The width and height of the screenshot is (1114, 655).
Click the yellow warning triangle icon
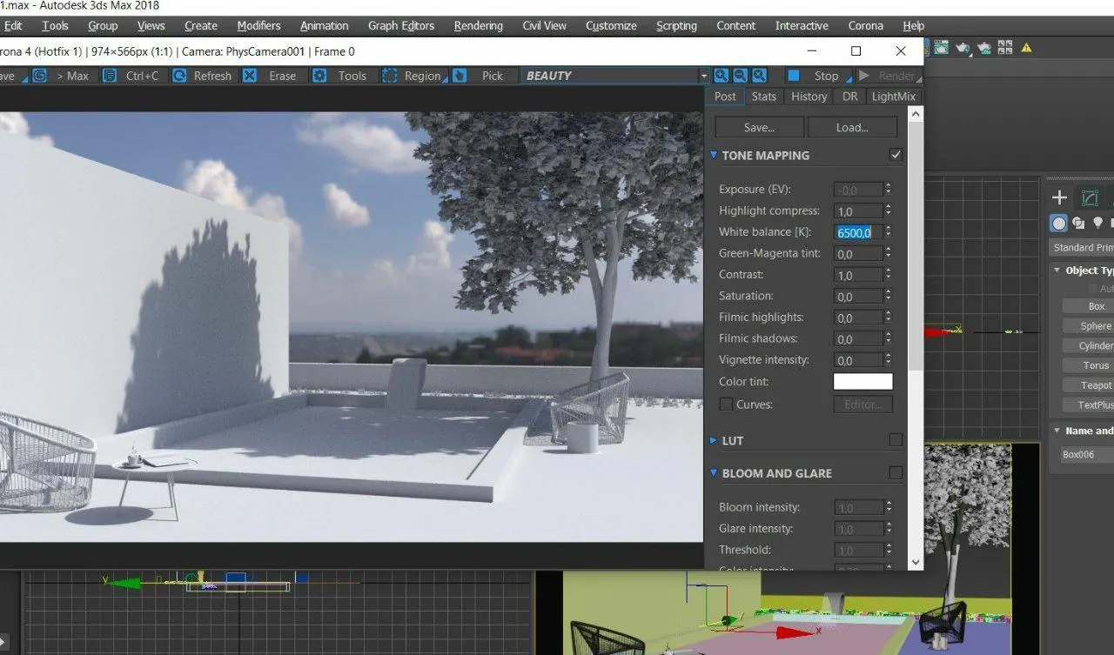[x=1027, y=49]
